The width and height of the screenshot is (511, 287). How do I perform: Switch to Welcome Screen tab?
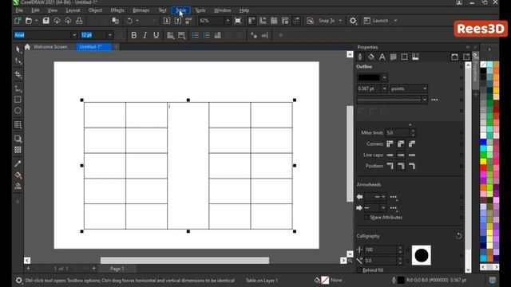click(50, 47)
